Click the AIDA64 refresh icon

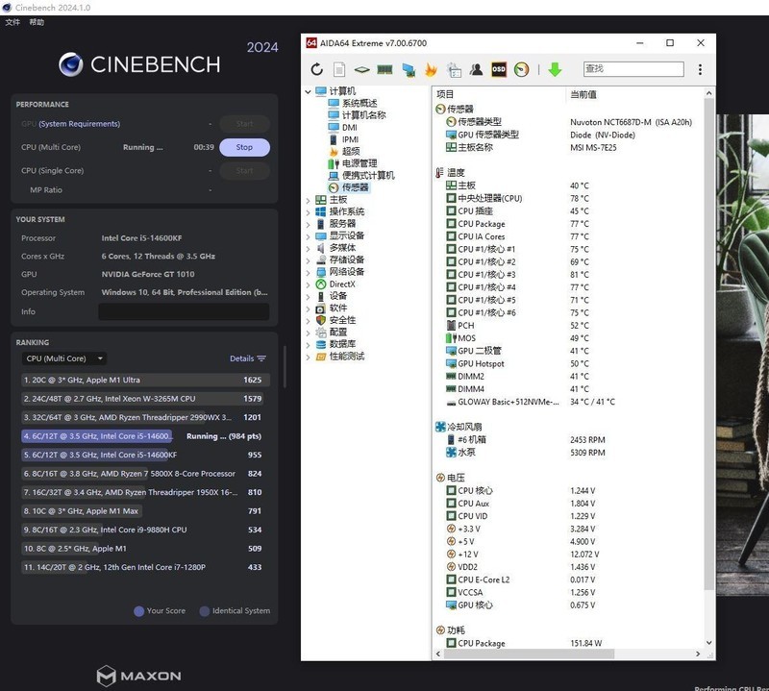tap(317, 69)
